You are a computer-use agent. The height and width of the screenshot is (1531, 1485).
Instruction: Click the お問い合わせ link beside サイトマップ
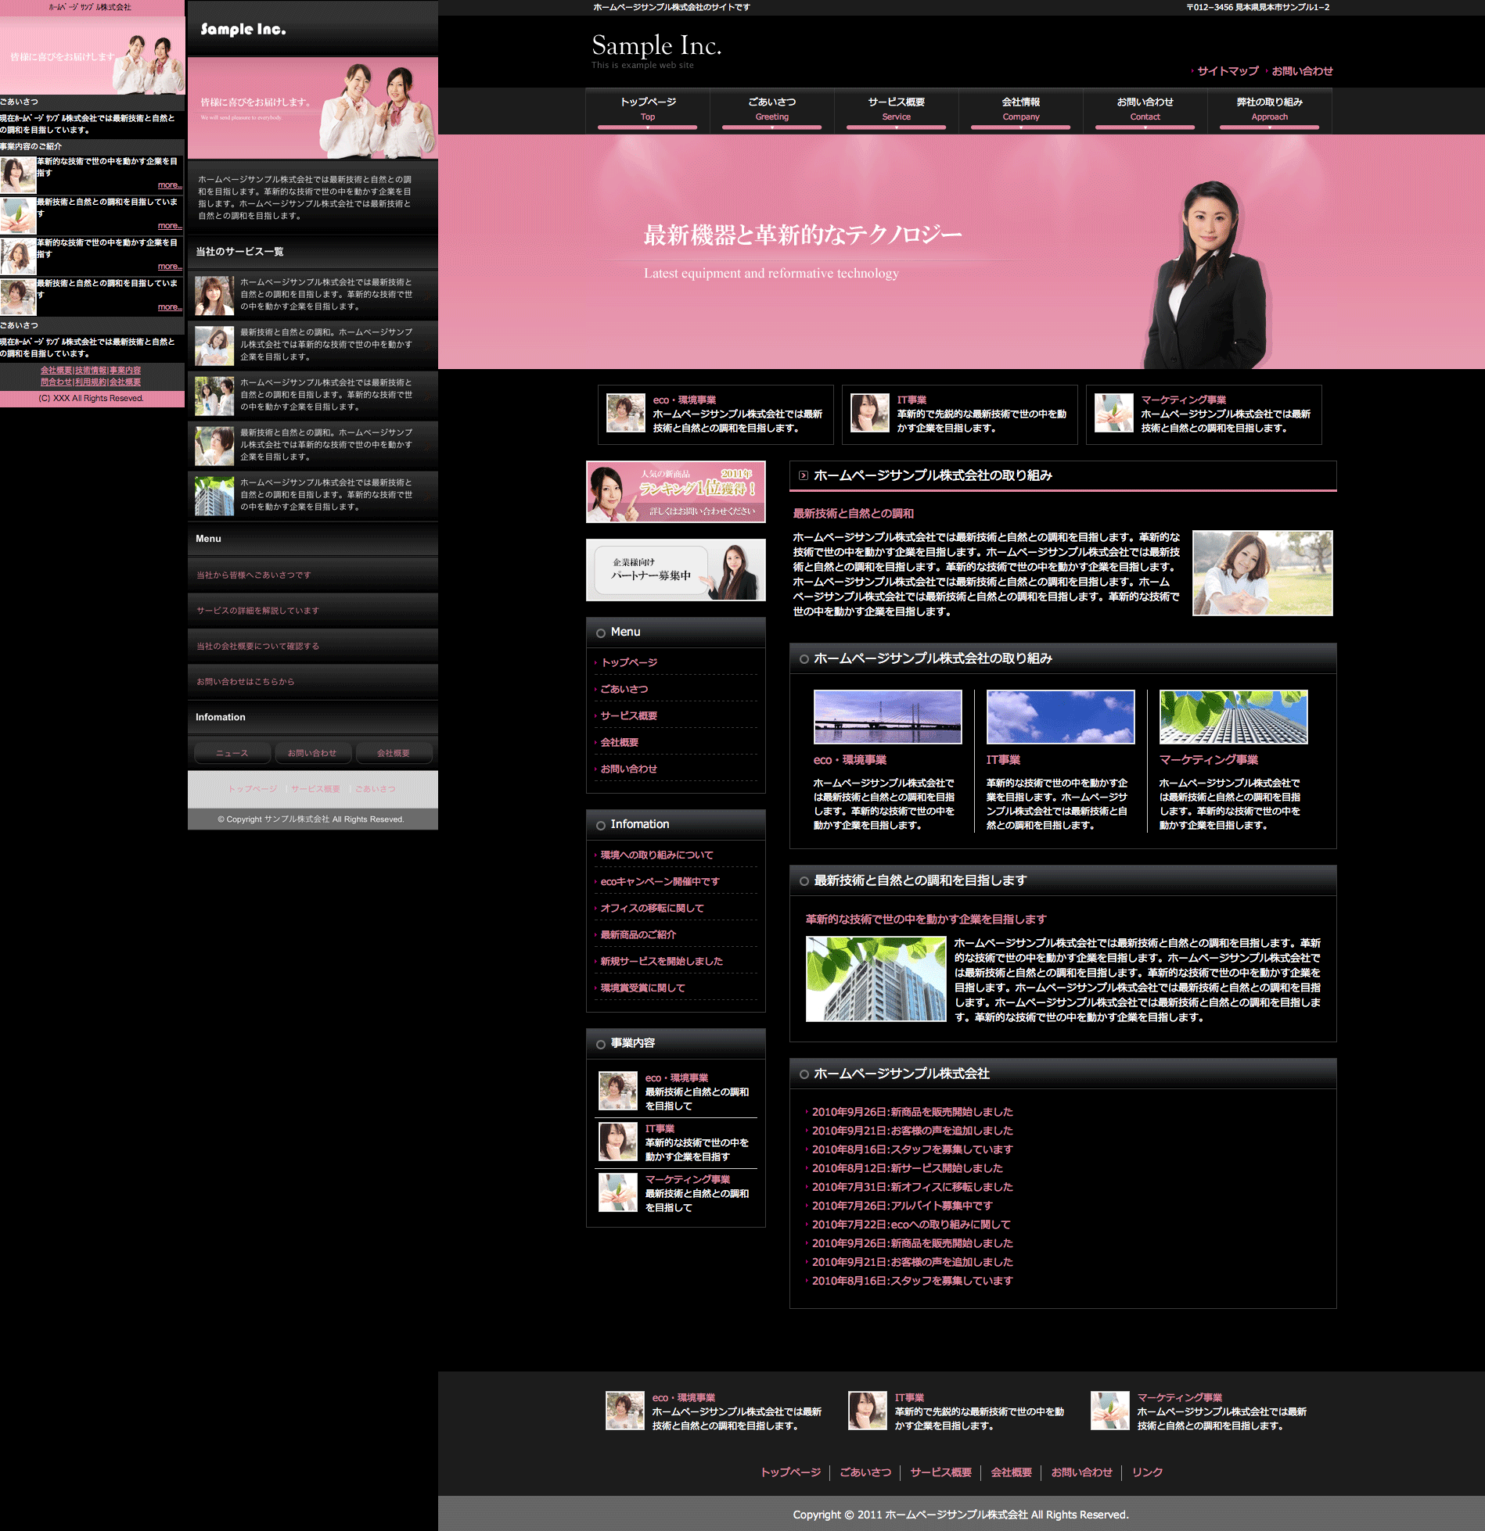(x=1302, y=71)
